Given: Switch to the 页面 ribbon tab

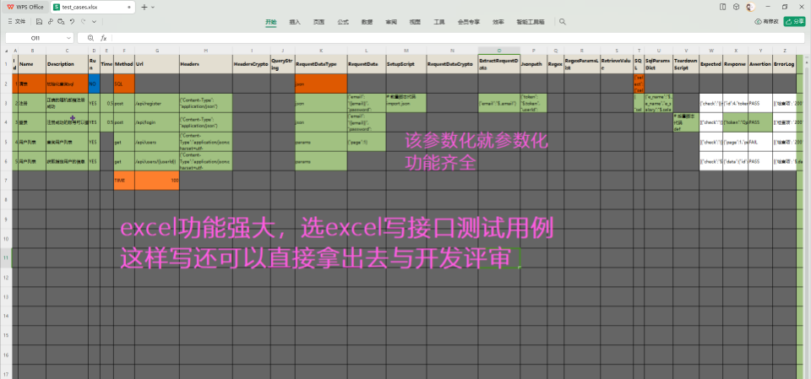Looking at the screenshot, I should 318,22.
